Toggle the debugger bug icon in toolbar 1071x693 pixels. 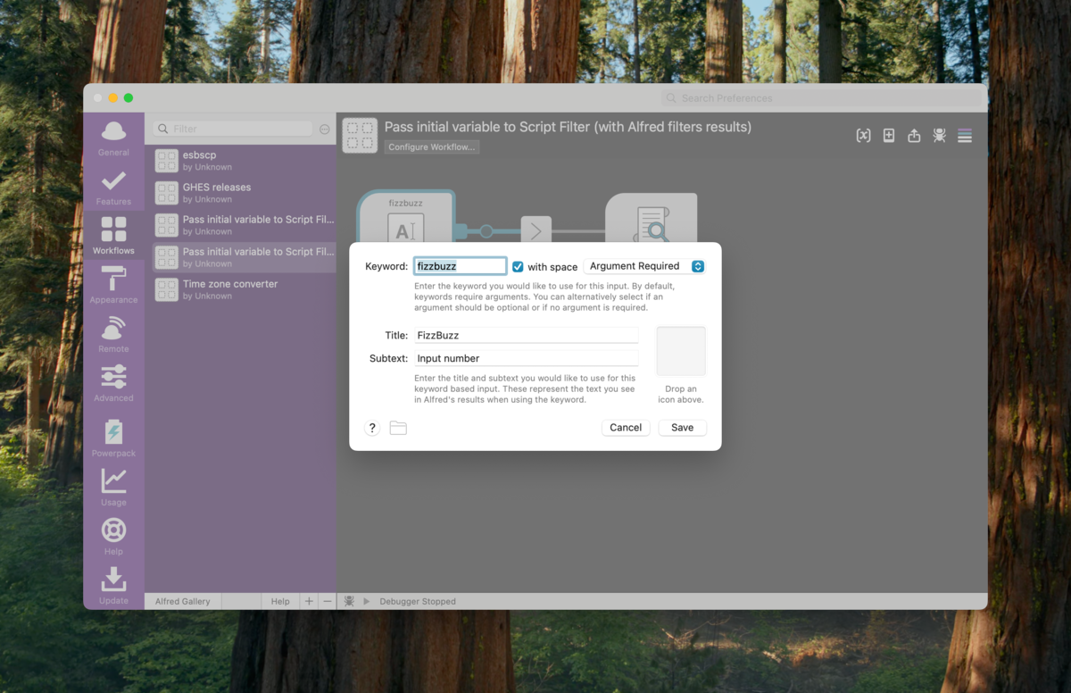point(939,136)
